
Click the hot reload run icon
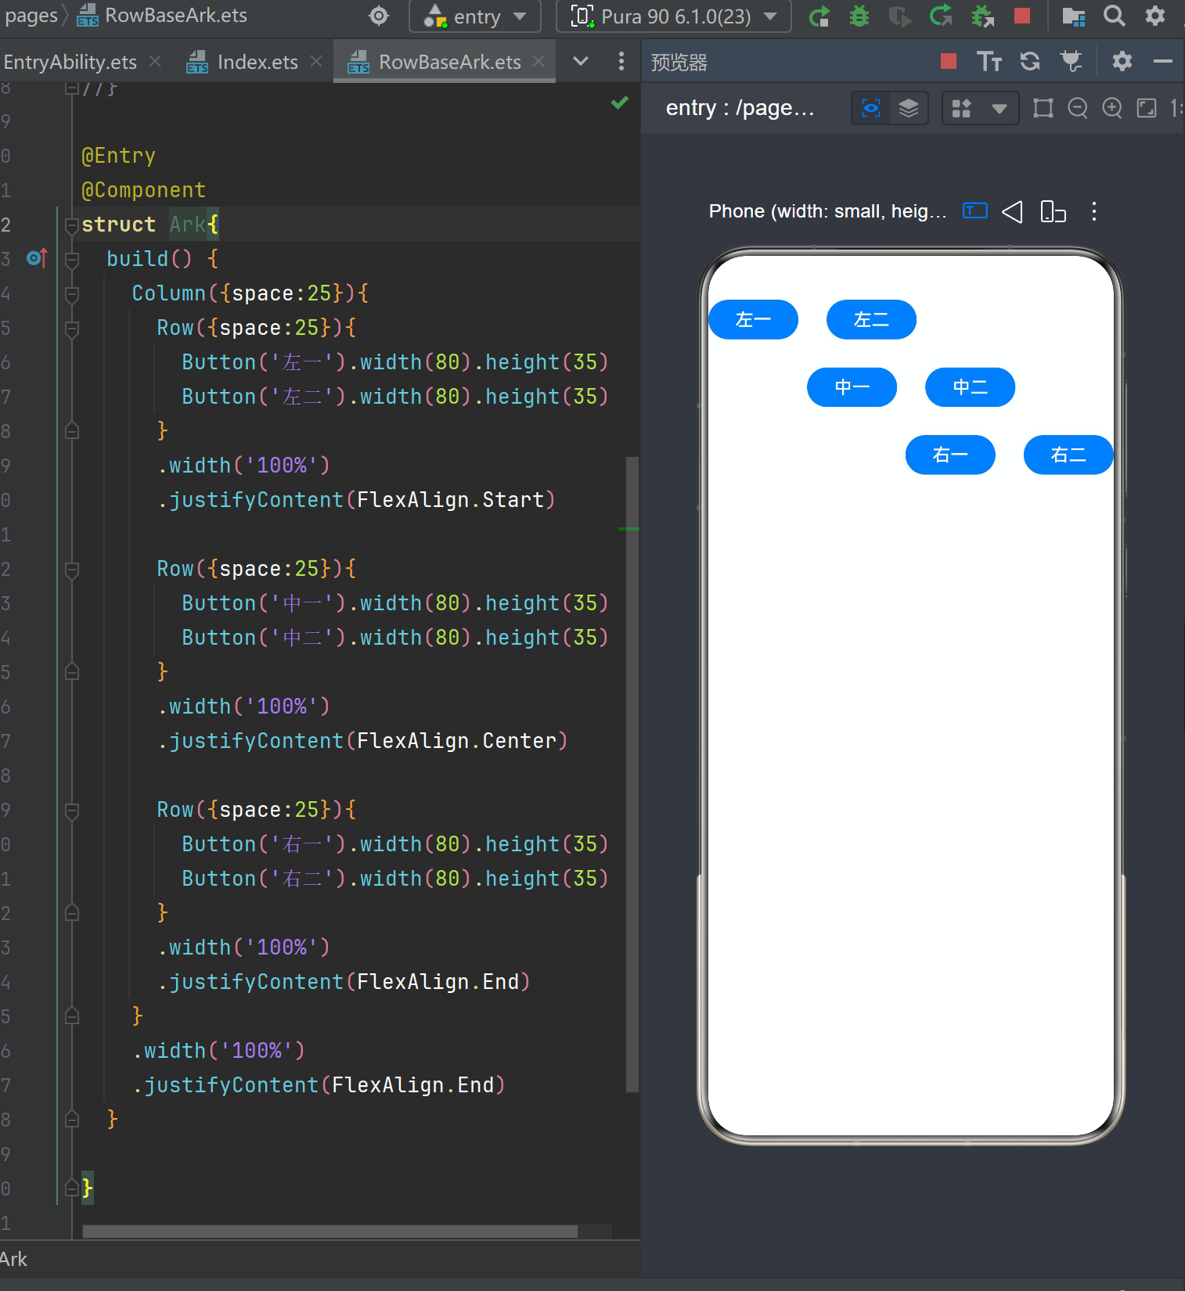tap(941, 16)
